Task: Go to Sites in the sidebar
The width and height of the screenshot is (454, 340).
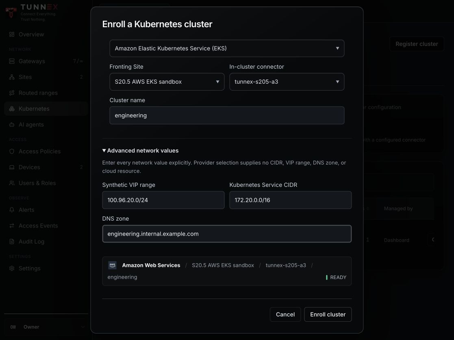Action: 46,77
